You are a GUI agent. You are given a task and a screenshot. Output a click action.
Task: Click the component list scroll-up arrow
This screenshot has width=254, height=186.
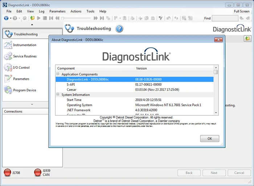(x=216, y=67)
